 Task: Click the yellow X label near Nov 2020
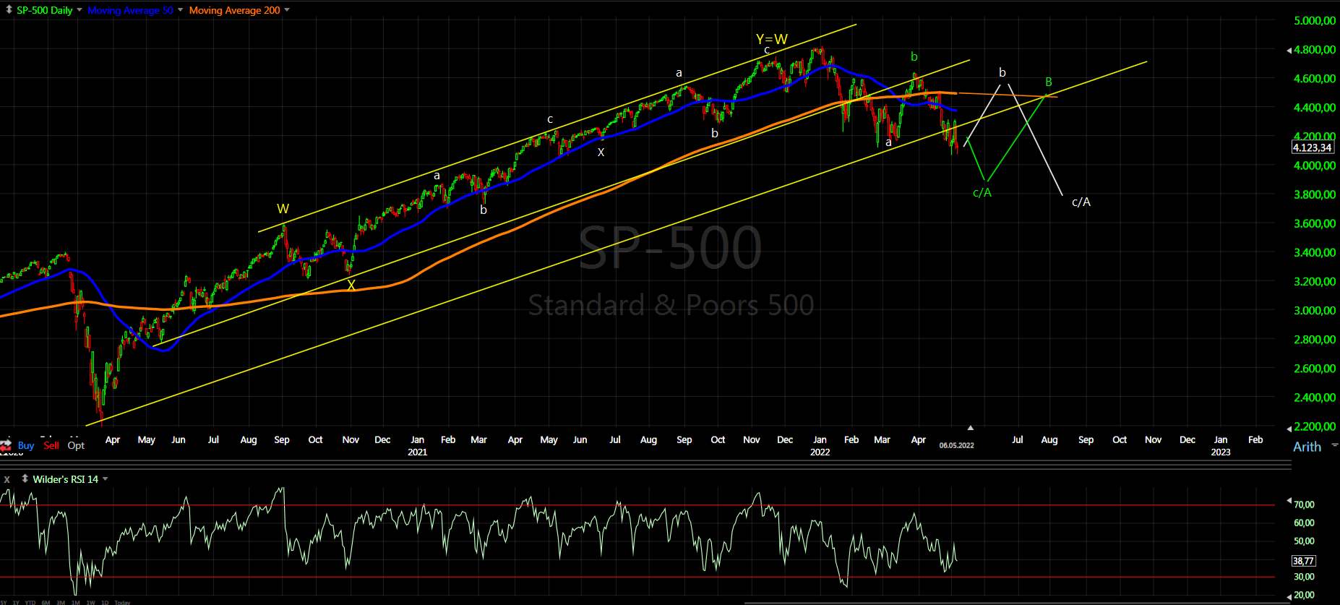[x=351, y=286]
